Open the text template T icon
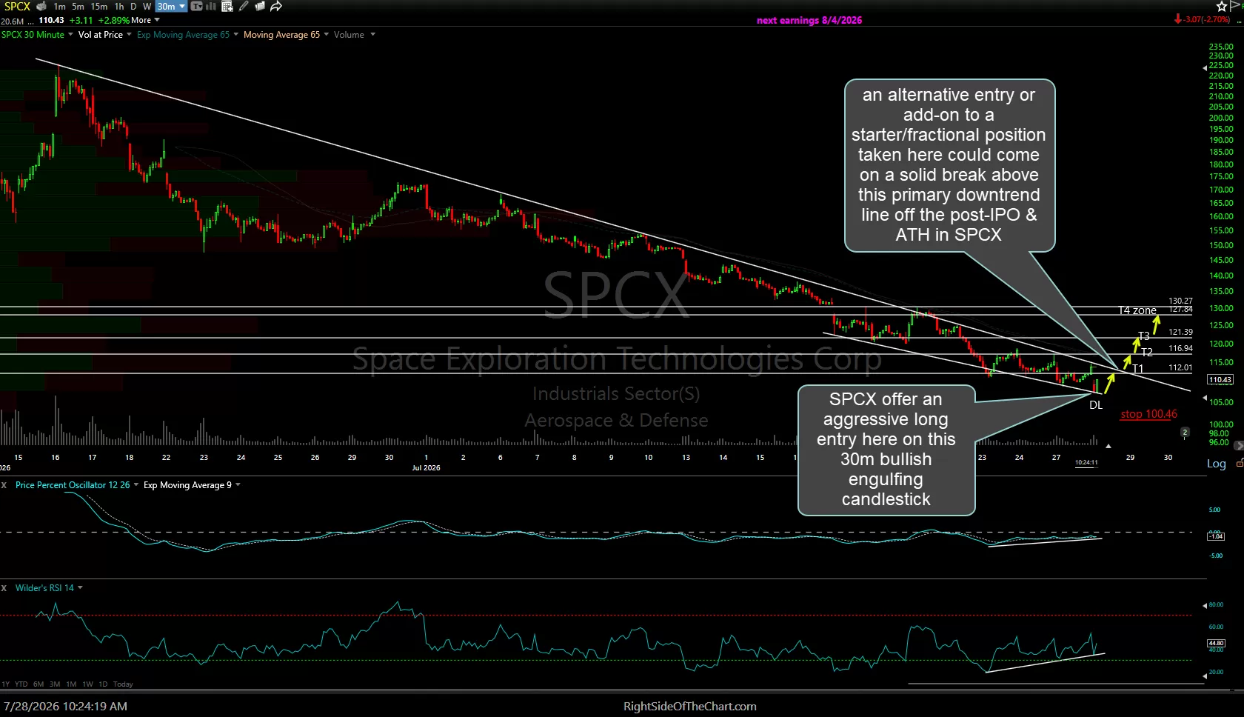This screenshot has width=1244, height=717. click(x=197, y=7)
